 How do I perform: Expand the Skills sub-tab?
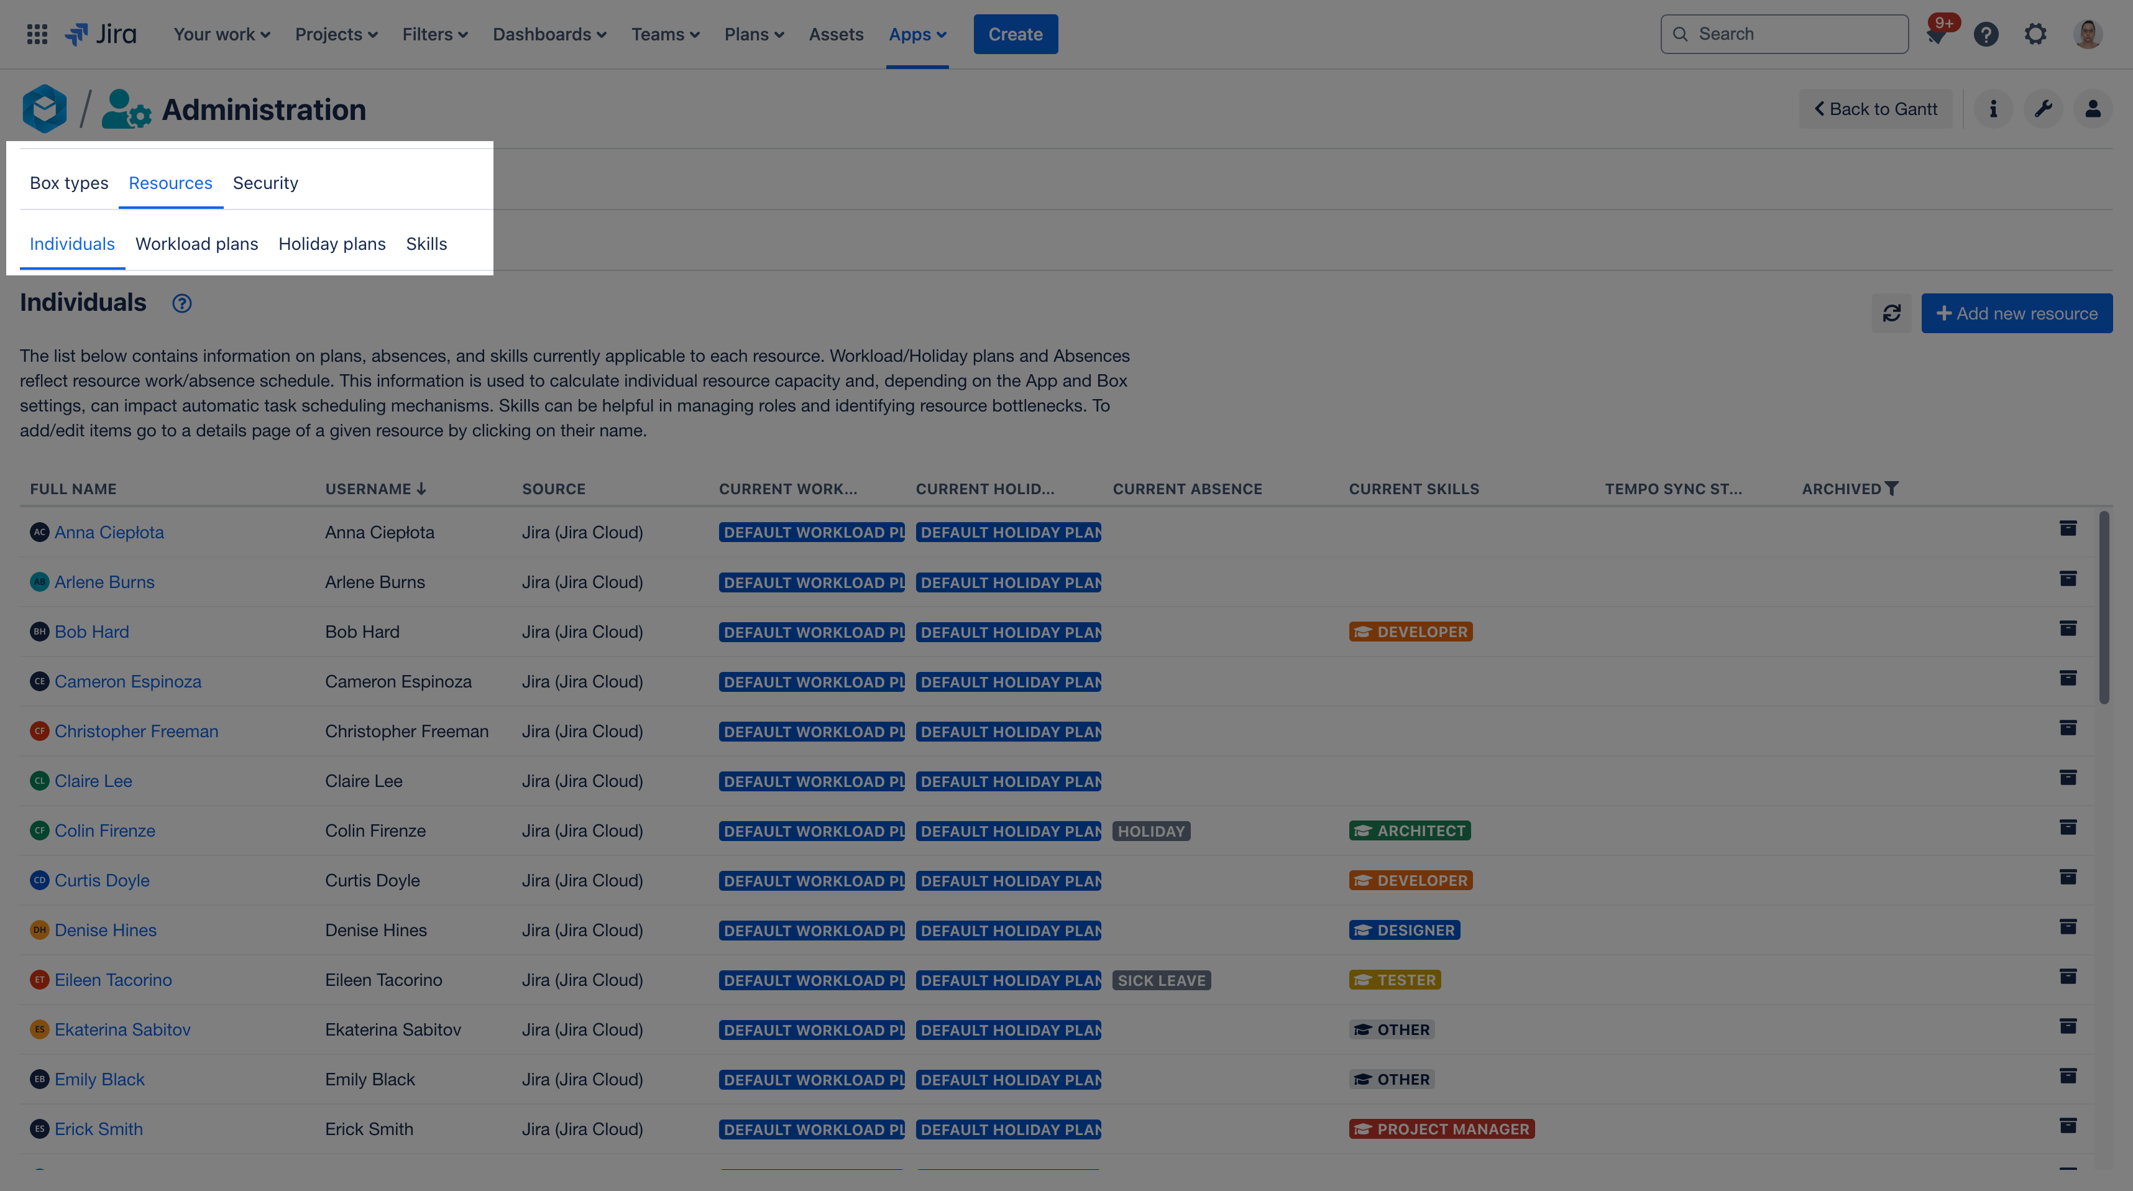(x=426, y=243)
